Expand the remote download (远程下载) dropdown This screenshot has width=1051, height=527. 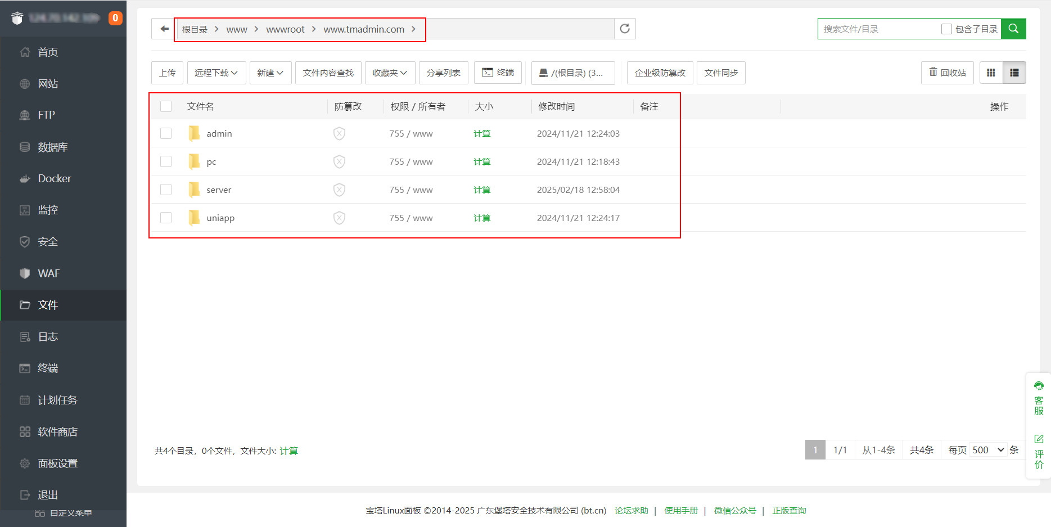[216, 73]
